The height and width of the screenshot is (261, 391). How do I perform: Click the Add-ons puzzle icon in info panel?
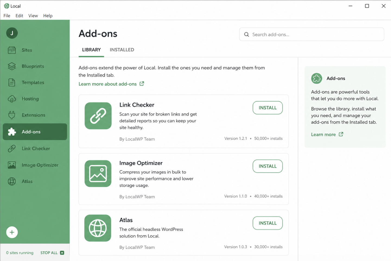(x=316, y=78)
